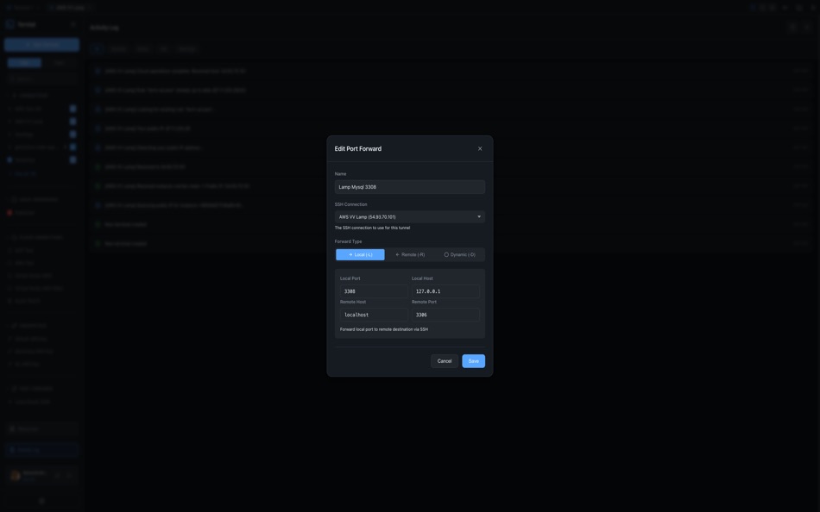The width and height of the screenshot is (820, 512).
Task: Collapse the sidebar panel
Action: (x=72, y=22)
